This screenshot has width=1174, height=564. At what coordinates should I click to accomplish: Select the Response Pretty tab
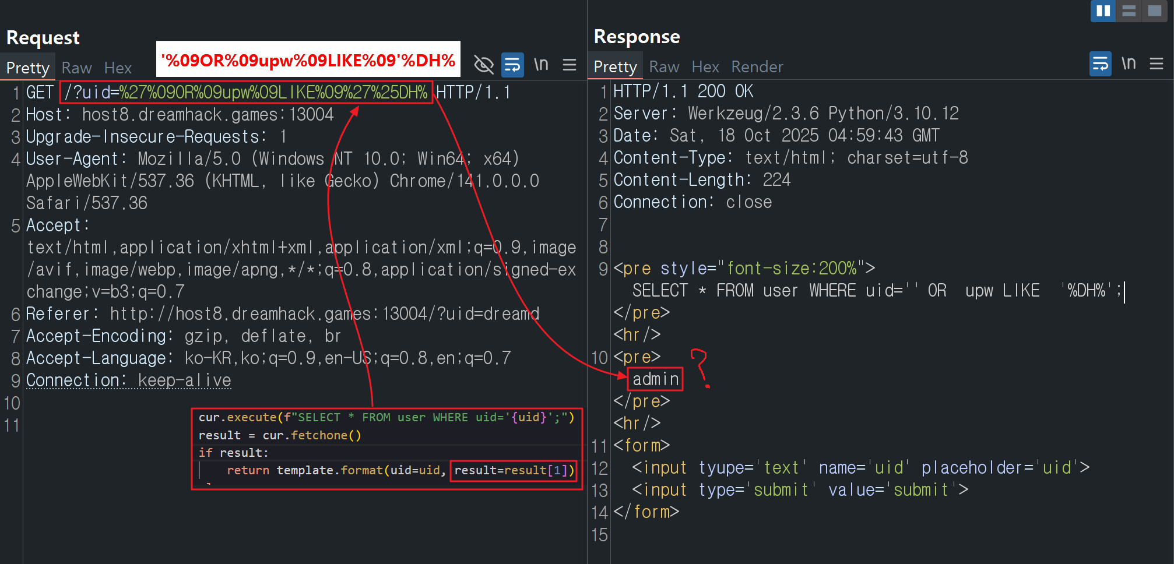(615, 67)
